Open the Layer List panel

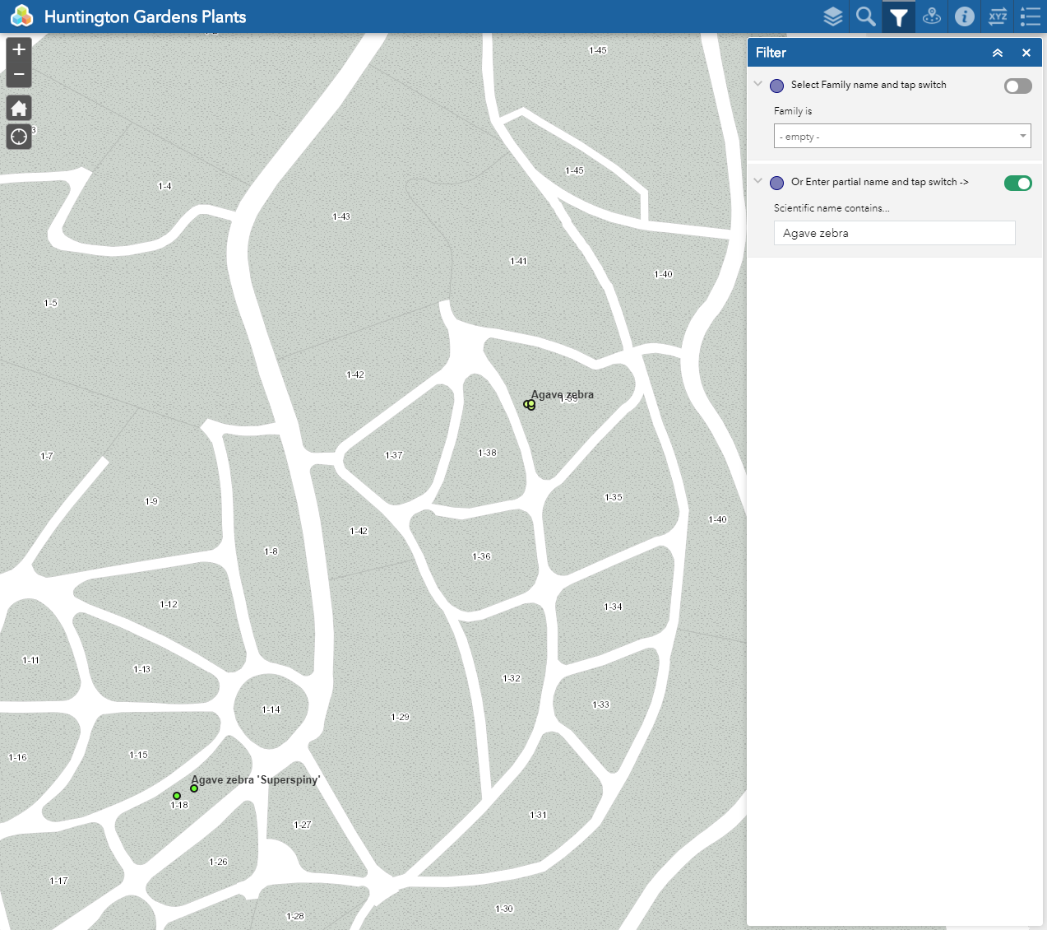click(x=832, y=16)
